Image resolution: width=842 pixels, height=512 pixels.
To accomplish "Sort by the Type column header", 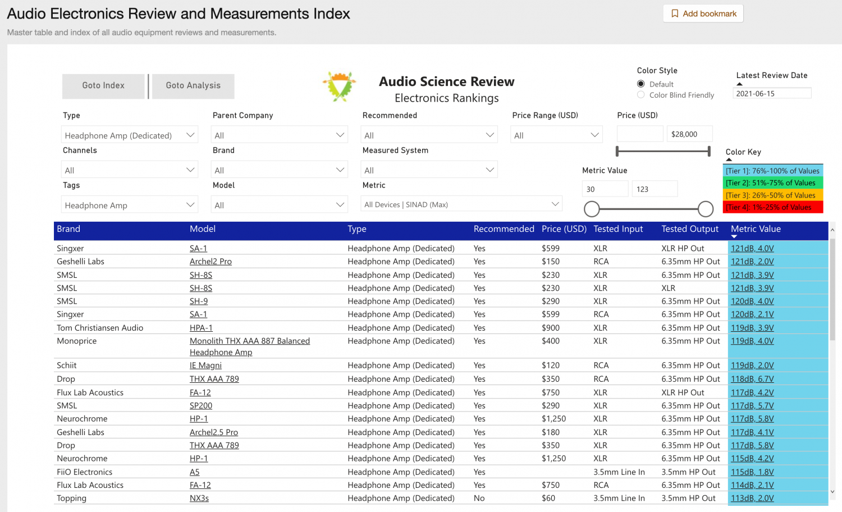I will click(357, 229).
